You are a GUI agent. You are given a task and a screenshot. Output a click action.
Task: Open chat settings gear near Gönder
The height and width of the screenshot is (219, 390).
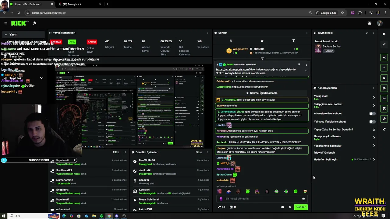pos(290,207)
